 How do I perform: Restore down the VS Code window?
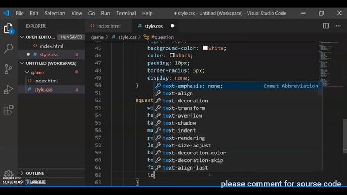click(x=322, y=13)
